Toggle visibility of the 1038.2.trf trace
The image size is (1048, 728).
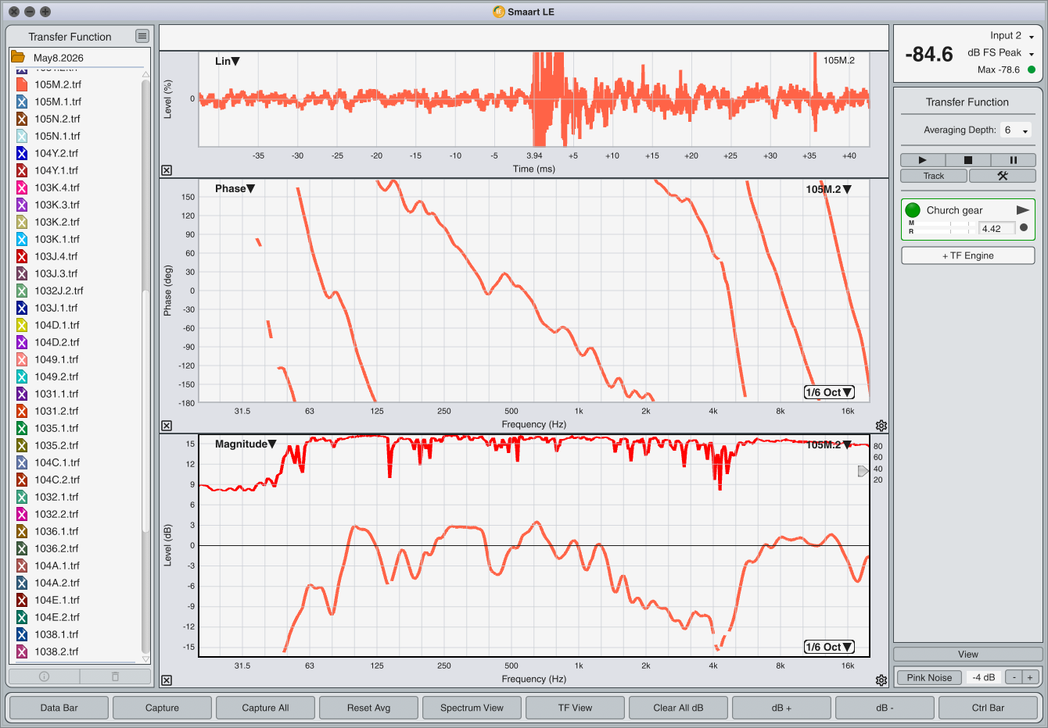[22, 651]
